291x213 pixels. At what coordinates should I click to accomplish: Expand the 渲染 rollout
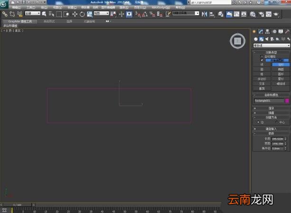[271, 108]
